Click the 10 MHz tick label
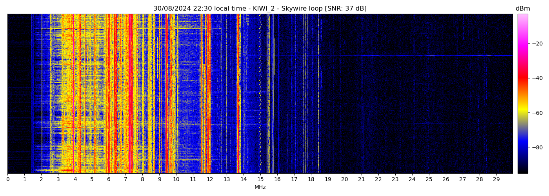This screenshot has width=549, height=196. 176,179
